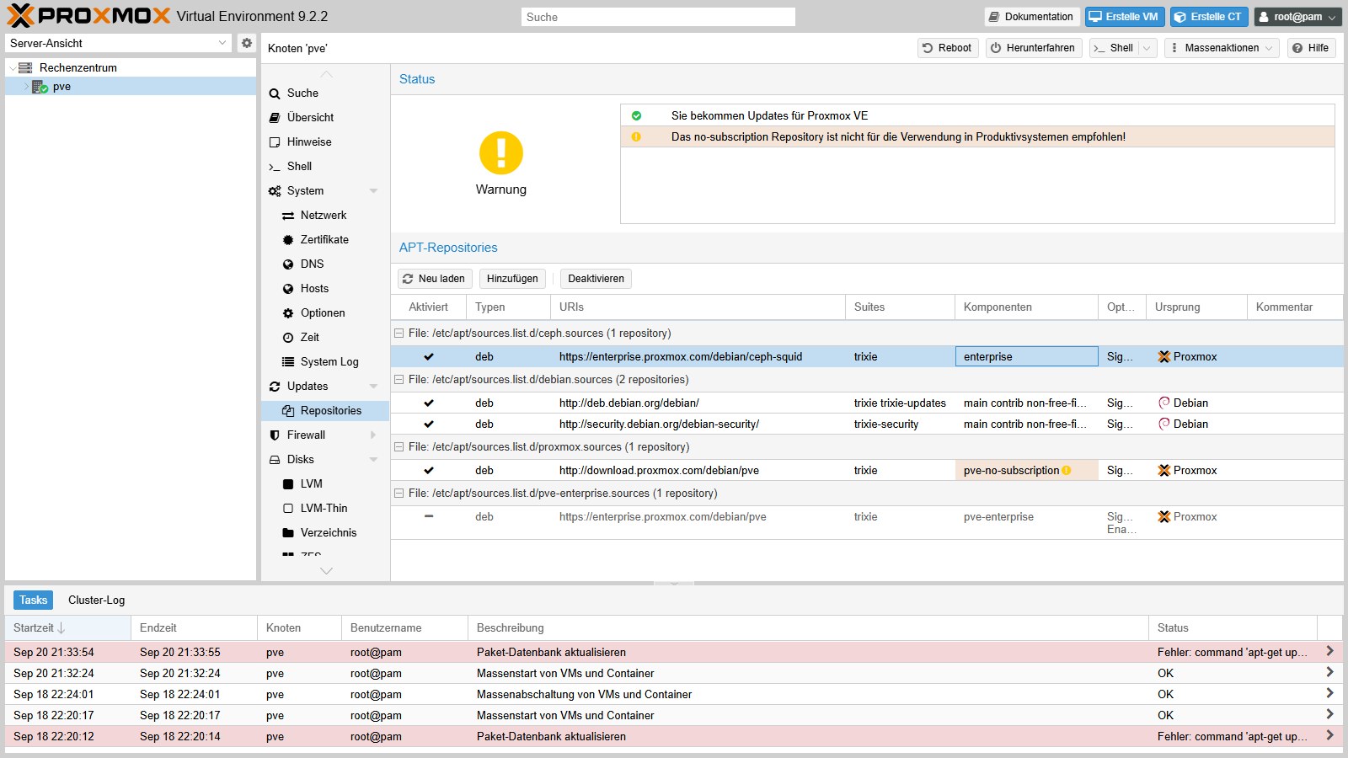Sort repositories by URIs column
This screenshot has height=758, width=1348.
point(698,307)
